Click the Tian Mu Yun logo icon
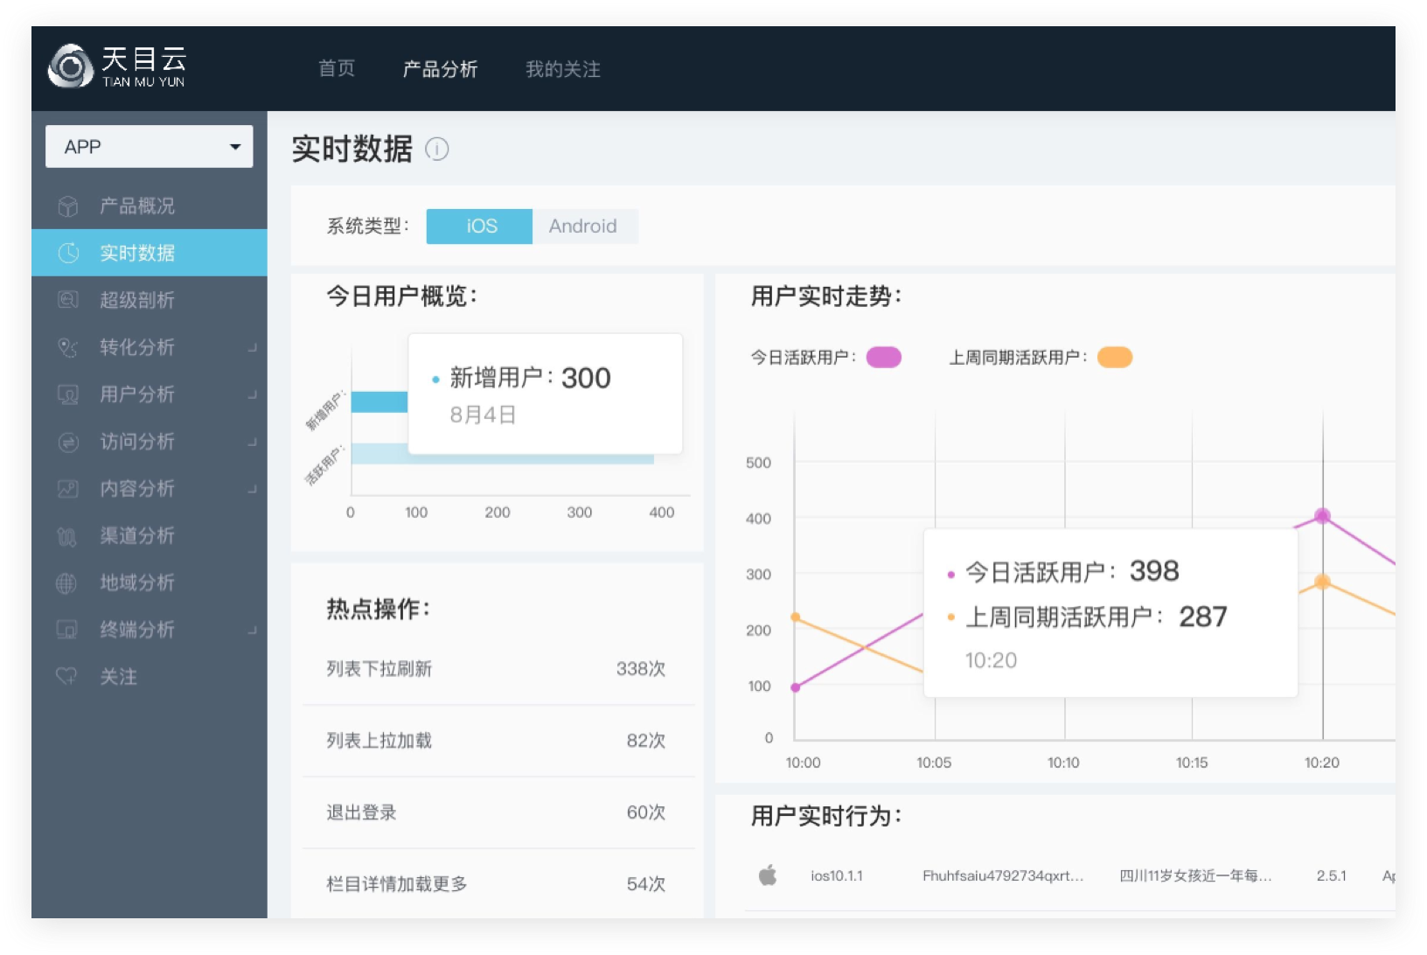Screen dimensions: 1427x955 pyautogui.click(x=71, y=66)
